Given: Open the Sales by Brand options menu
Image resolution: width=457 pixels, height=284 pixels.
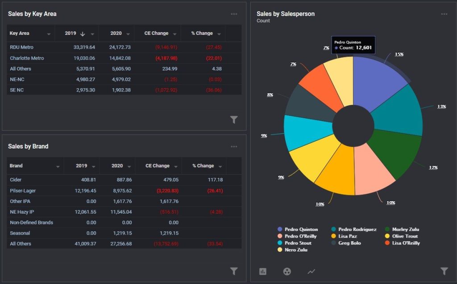Looking at the screenshot, I should point(234,147).
